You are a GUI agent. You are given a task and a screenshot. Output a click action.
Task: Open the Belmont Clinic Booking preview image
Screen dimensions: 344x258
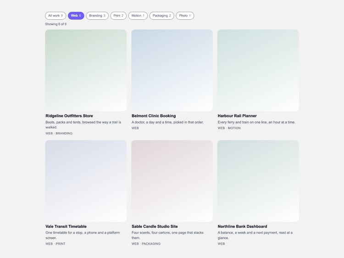pyautogui.click(x=172, y=70)
